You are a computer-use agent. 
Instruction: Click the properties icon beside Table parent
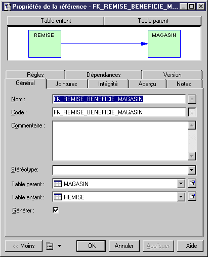pyautogui.click(x=192, y=183)
